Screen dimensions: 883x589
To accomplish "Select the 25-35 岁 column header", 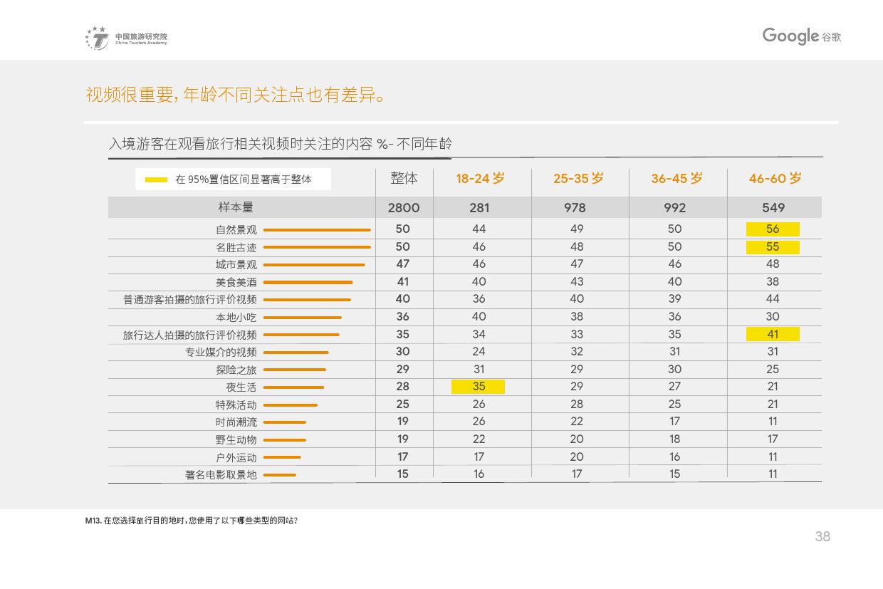I will 578,179.
